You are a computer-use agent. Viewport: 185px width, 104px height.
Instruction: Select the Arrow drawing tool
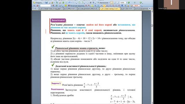point(101,6)
